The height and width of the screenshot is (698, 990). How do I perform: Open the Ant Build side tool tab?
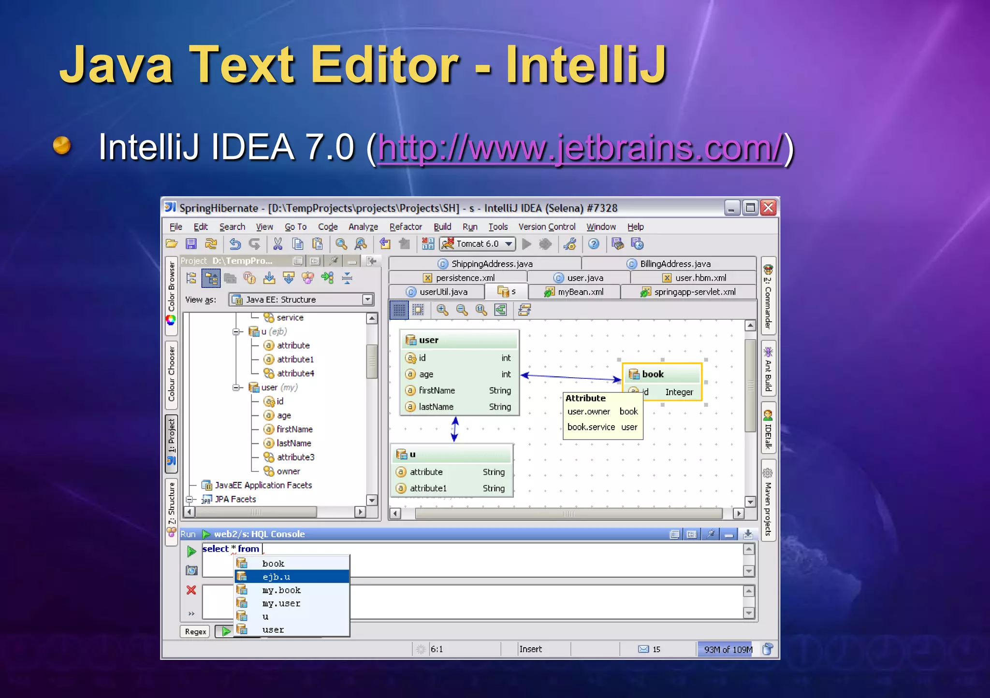(768, 369)
